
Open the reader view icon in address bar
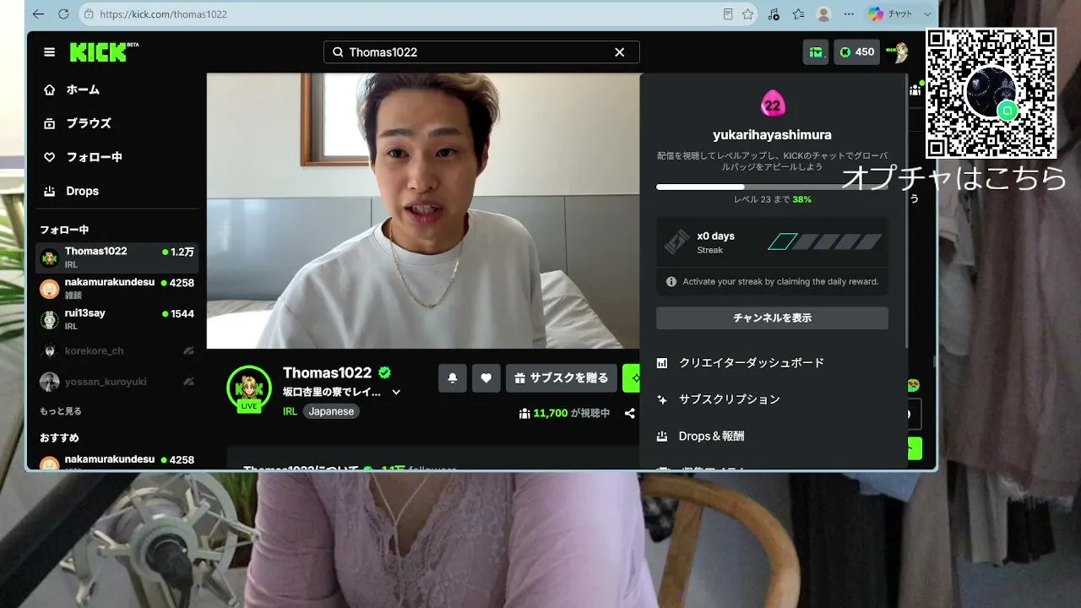pos(728,14)
